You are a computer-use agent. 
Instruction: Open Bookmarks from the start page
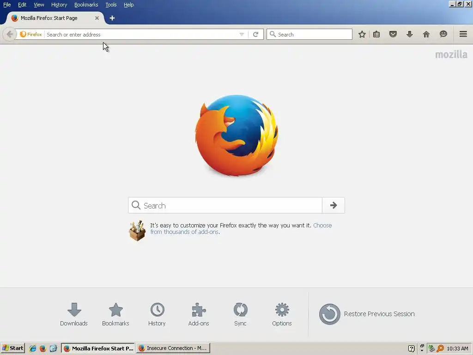coord(115,314)
